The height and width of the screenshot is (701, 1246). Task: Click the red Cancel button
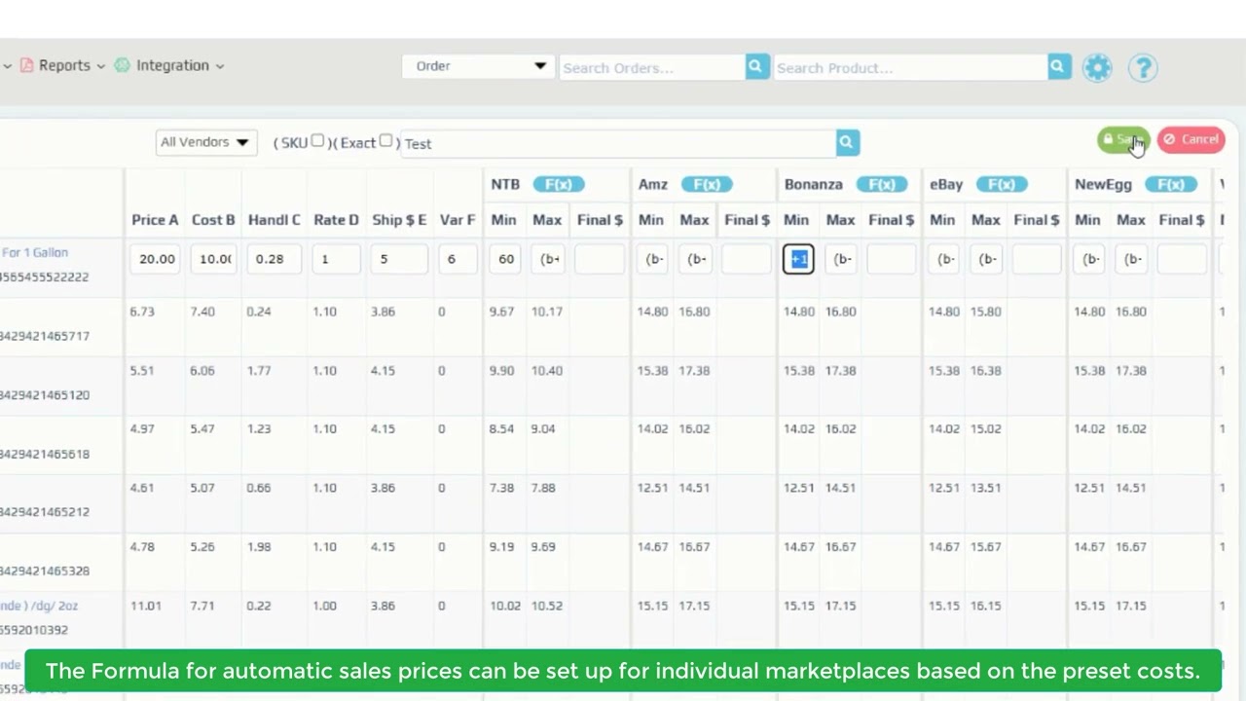pos(1191,139)
